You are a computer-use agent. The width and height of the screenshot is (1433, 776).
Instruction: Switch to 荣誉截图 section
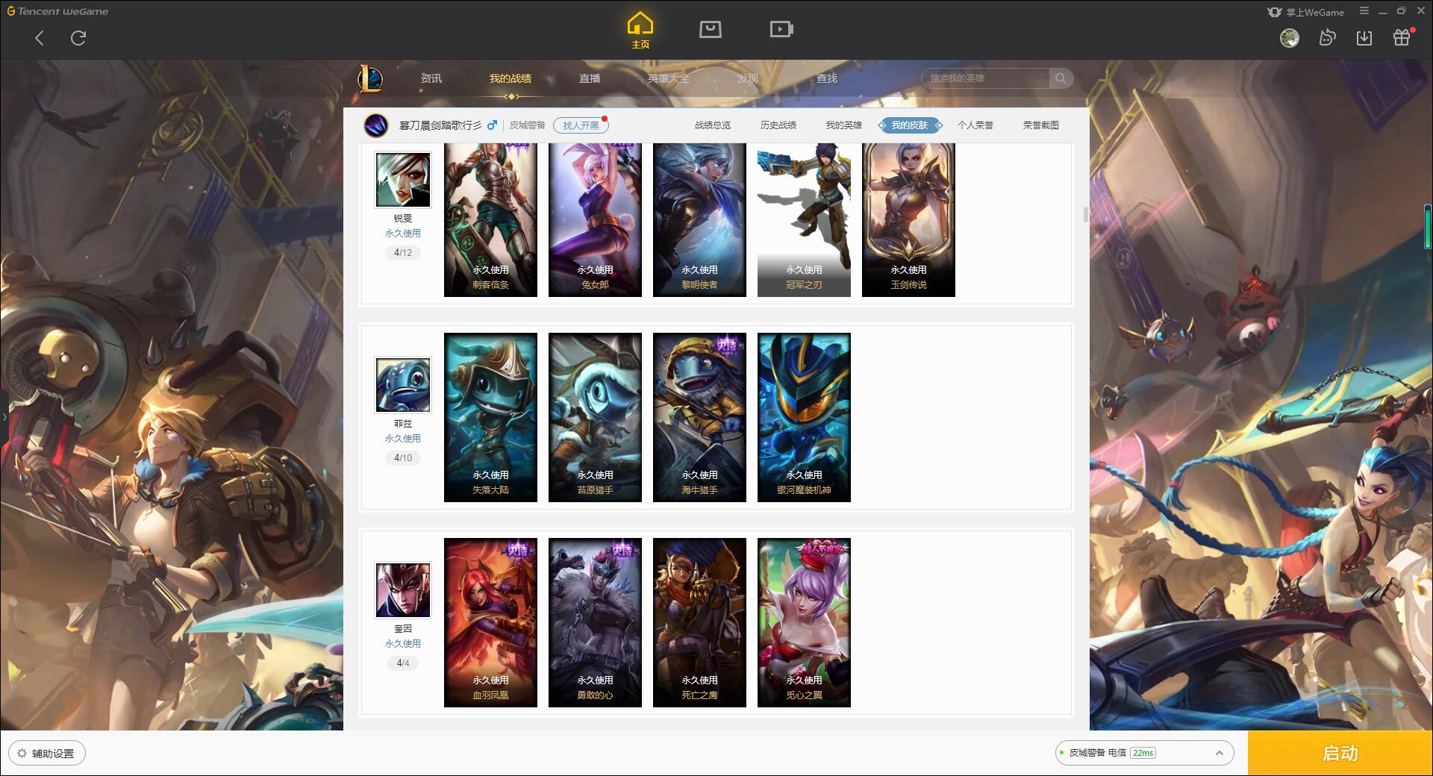[1041, 125]
